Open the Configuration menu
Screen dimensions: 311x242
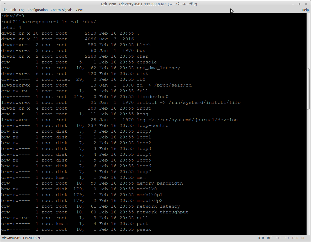[38, 10]
